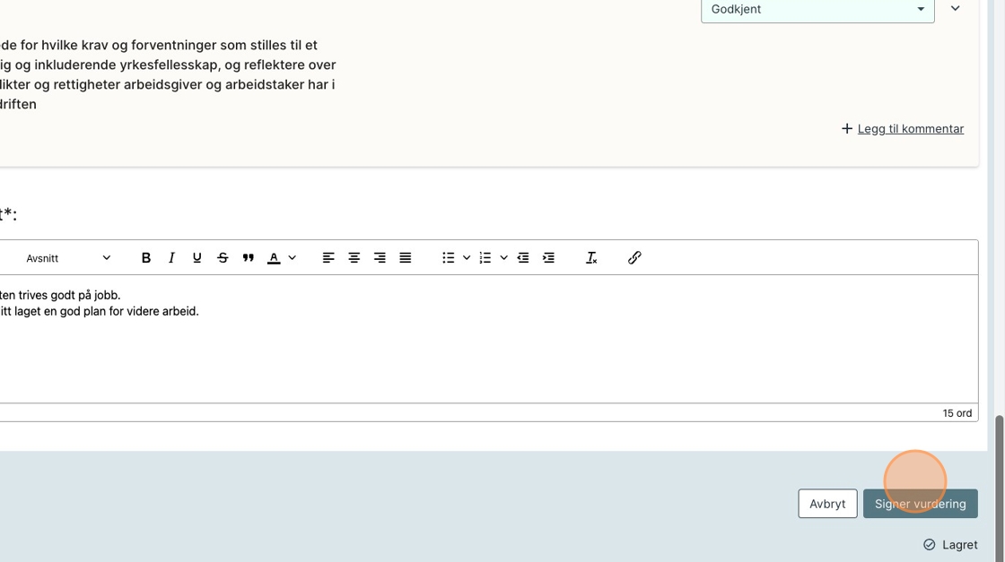The width and height of the screenshot is (1005, 562).
Task: Align text to the left
Action: click(x=328, y=258)
